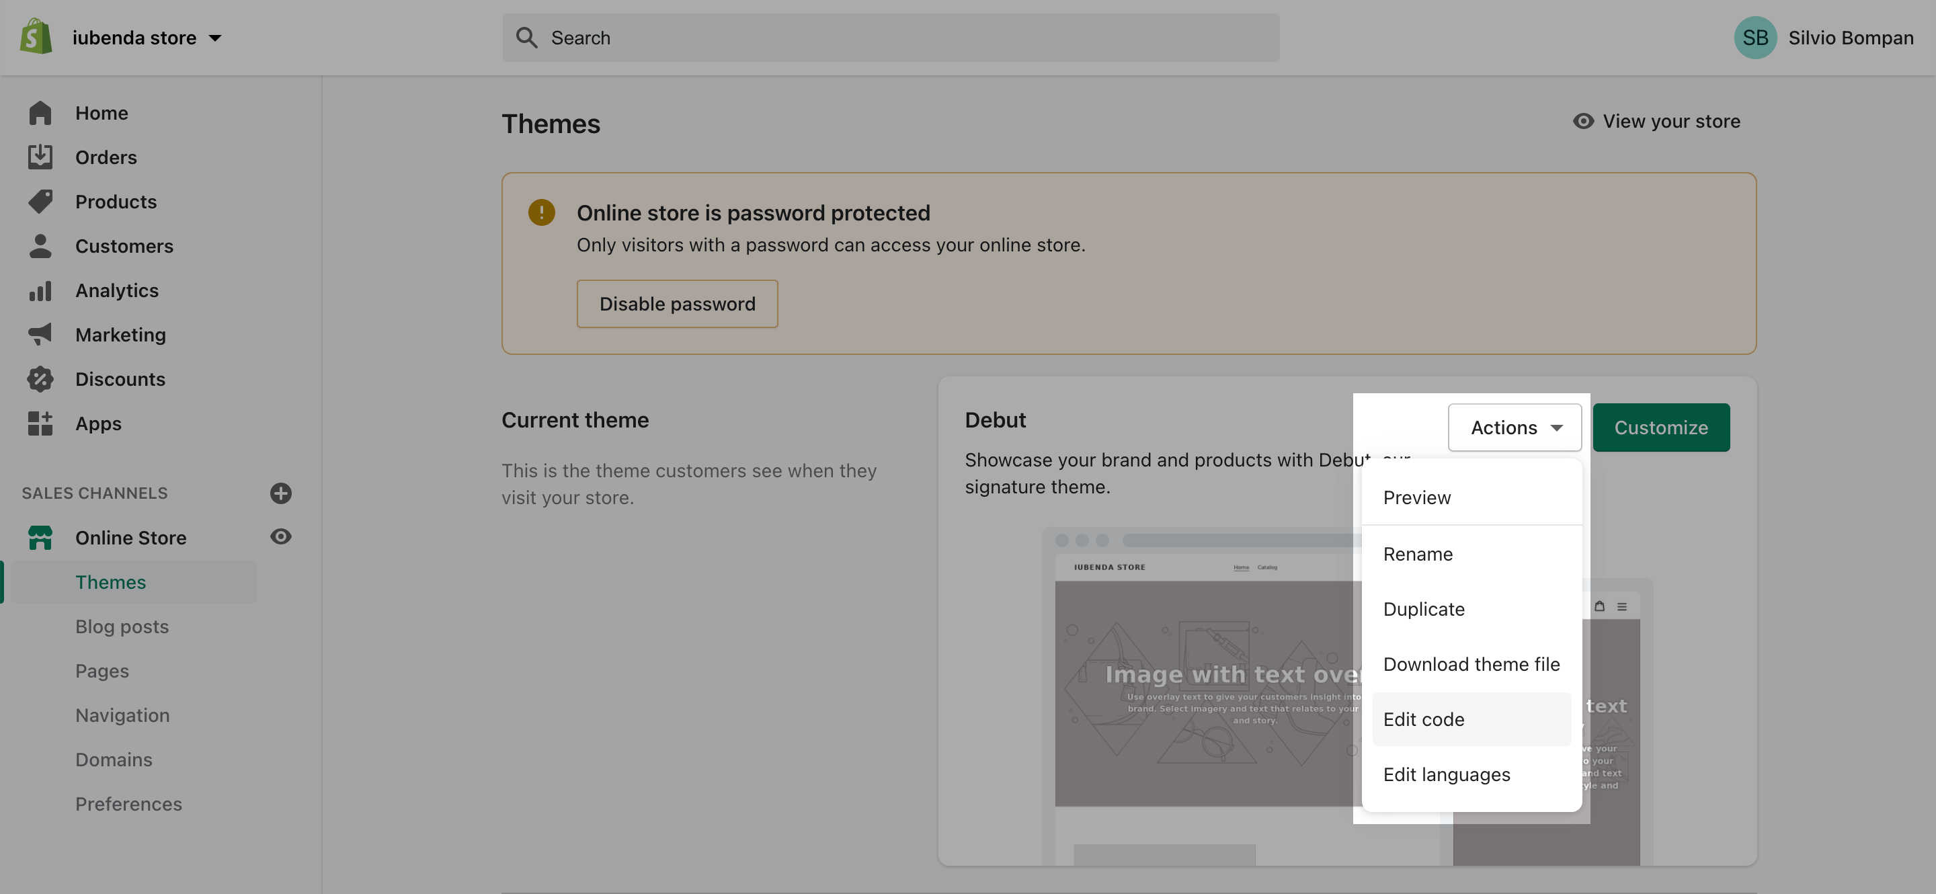This screenshot has width=1936, height=894.
Task: Collapse the Actions dropdown button
Action: coord(1514,428)
